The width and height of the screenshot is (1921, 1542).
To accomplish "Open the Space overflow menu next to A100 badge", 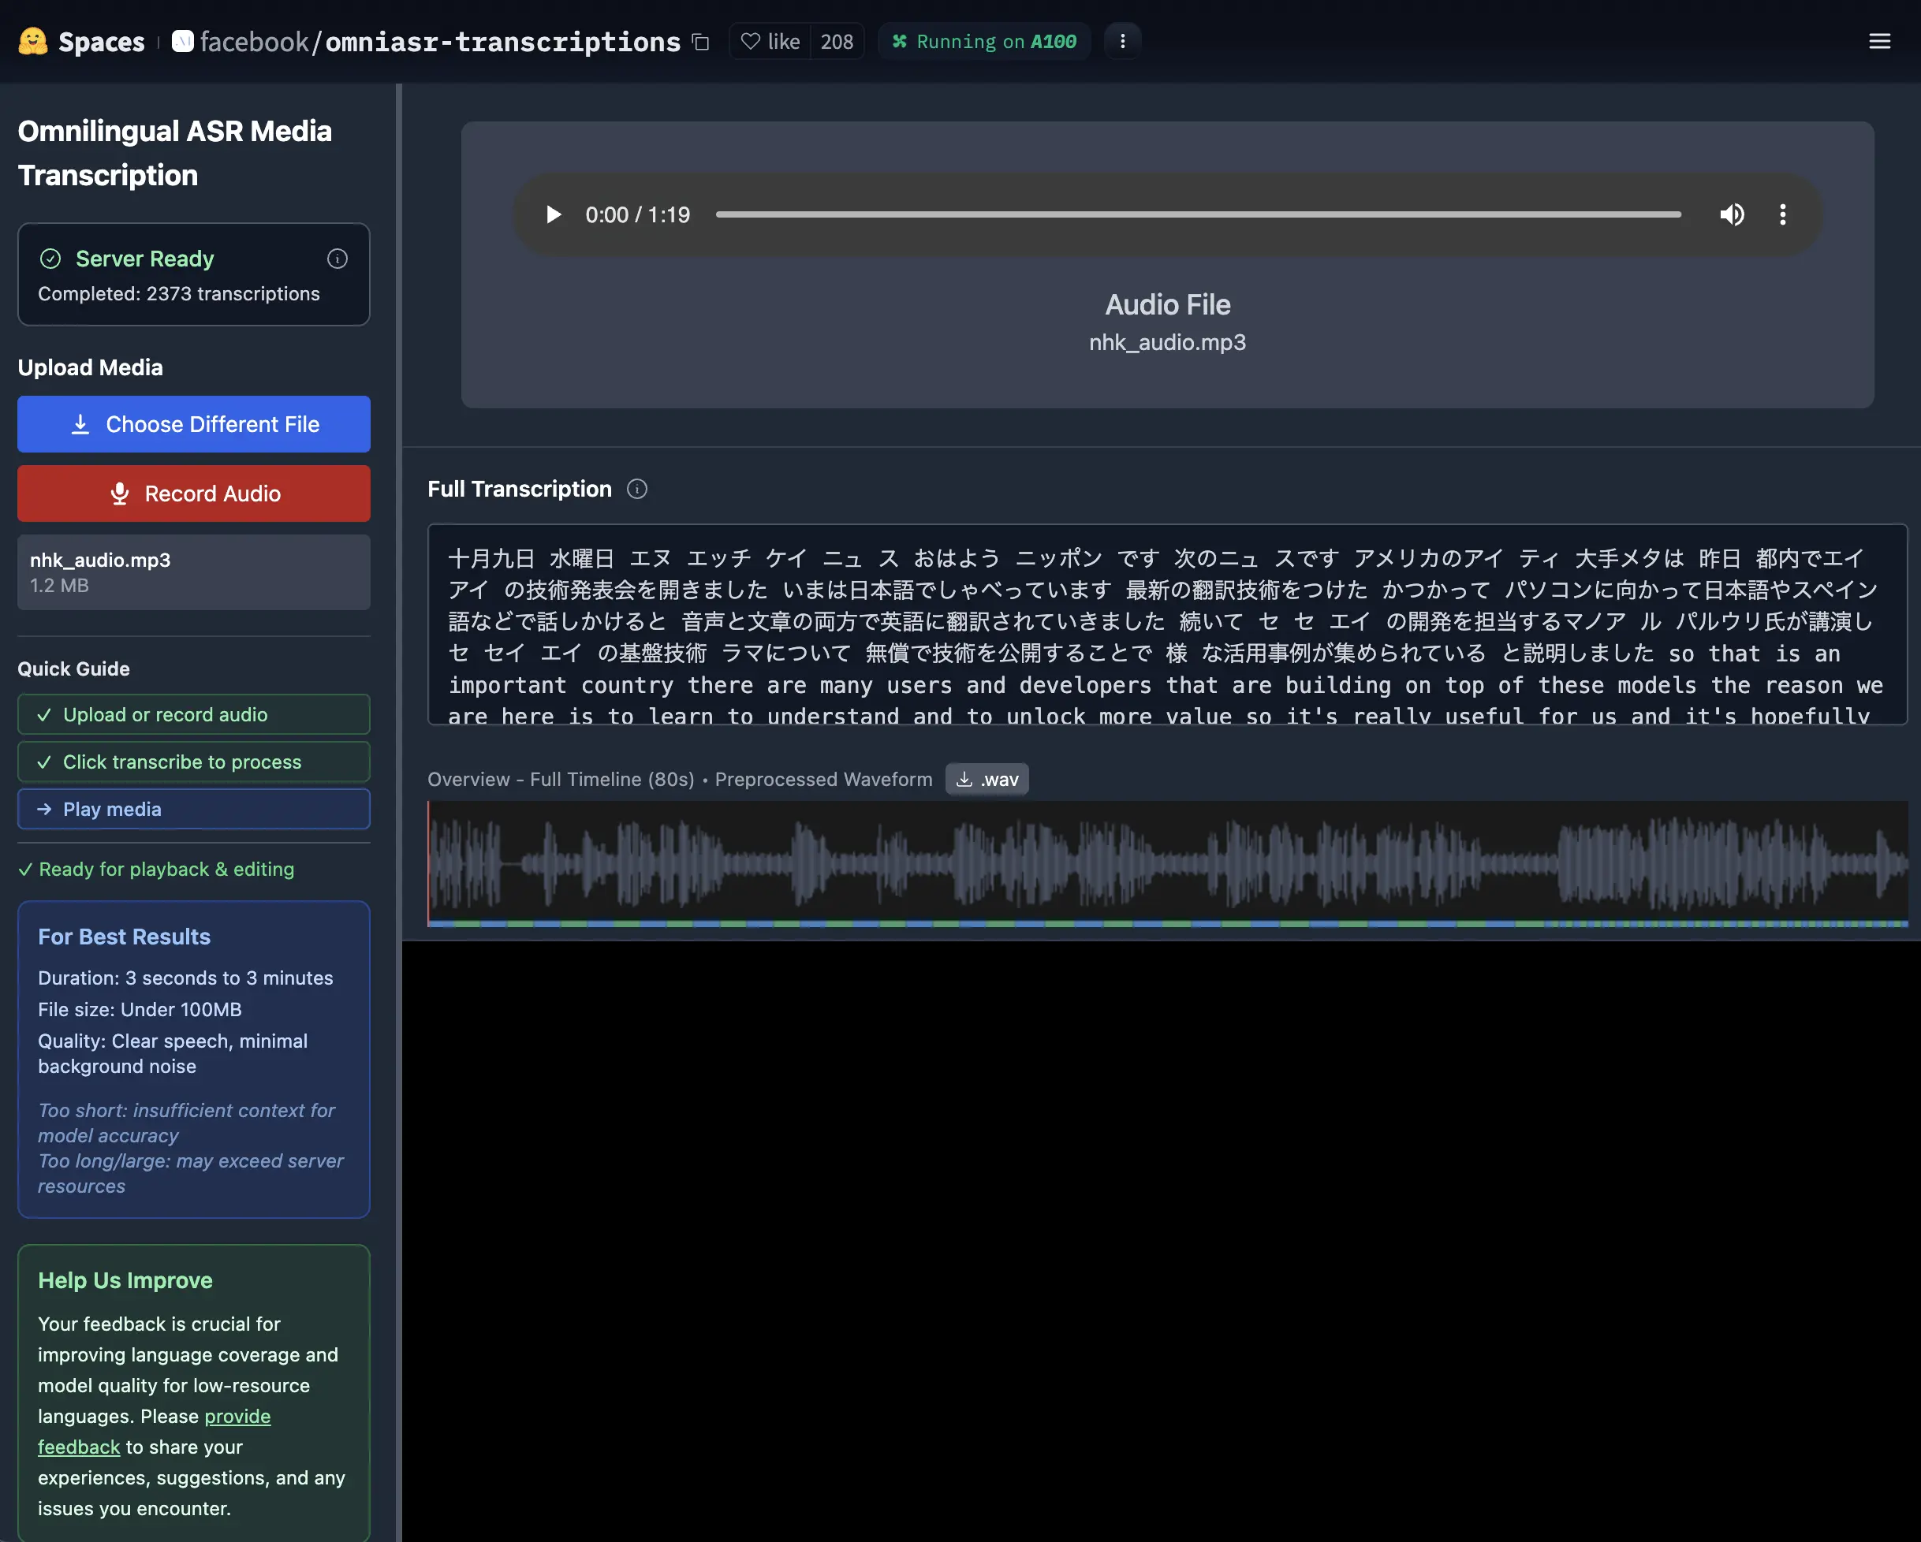I will click(1123, 41).
